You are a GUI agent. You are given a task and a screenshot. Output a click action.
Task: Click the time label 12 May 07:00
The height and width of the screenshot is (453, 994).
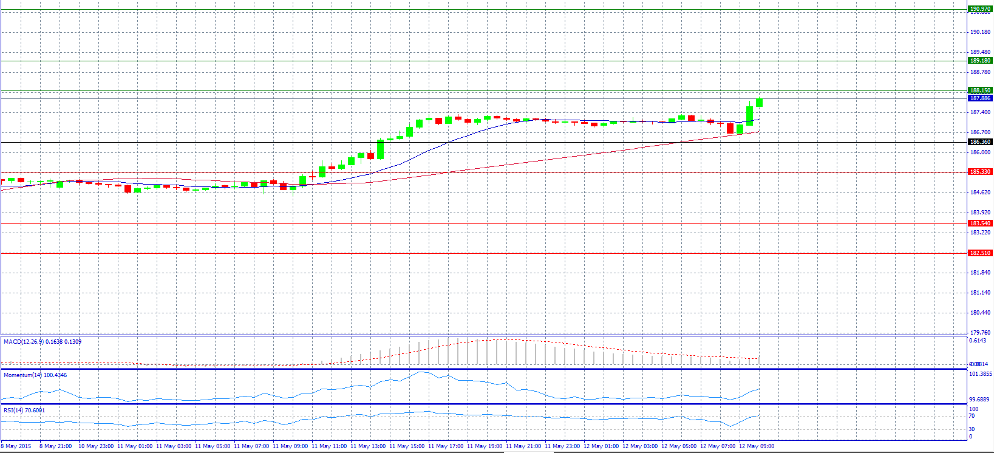[717, 446]
